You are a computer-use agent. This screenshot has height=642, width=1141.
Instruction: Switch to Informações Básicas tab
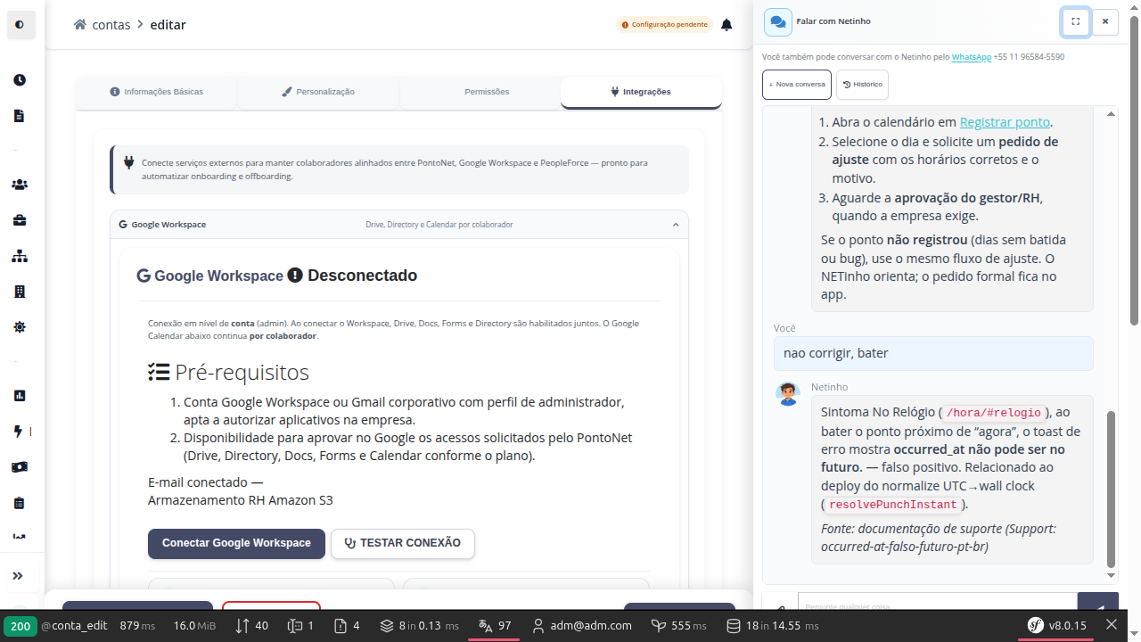click(x=157, y=92)
